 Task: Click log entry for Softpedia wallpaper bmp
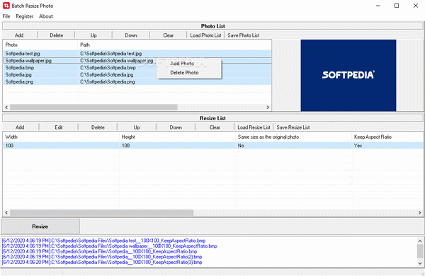(109, 246)
